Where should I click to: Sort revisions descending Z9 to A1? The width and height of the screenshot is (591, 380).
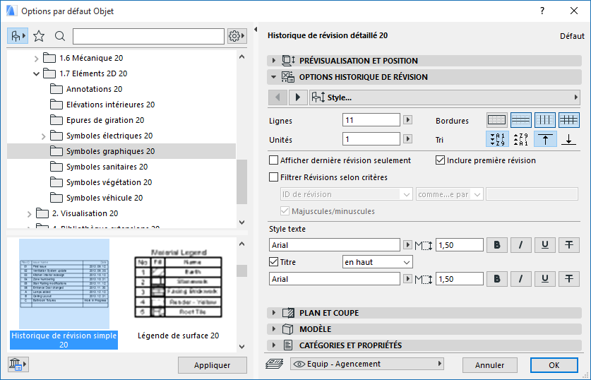521,139
